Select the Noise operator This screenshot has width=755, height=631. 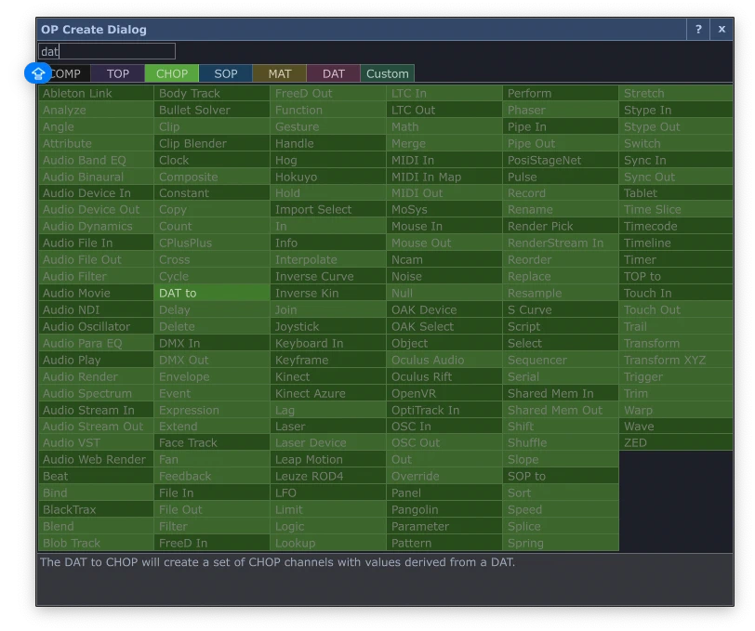tap(444, 276)
